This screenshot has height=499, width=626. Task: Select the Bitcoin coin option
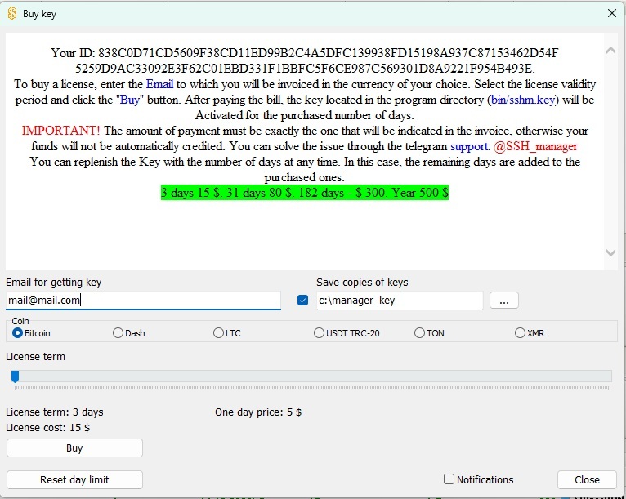(x=17, y=333)
